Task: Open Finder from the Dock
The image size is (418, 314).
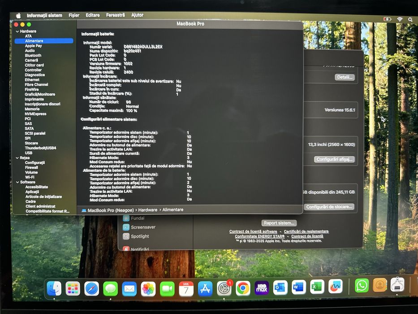Action: 54,288
